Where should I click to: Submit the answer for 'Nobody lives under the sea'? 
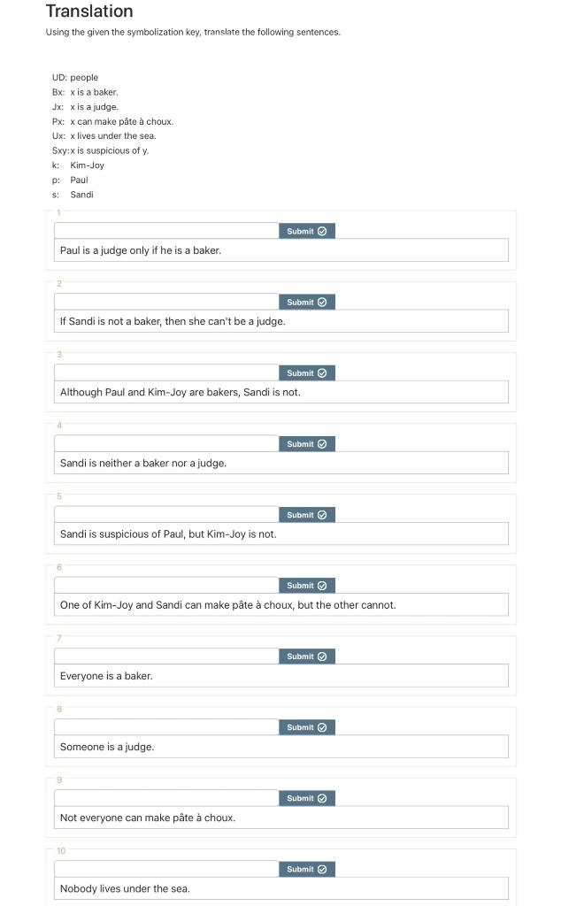coord(307,868)
